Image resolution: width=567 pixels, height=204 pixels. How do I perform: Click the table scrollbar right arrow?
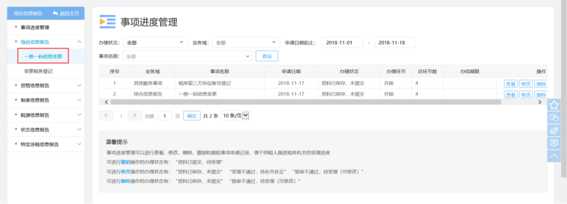(x=540, y=103)
